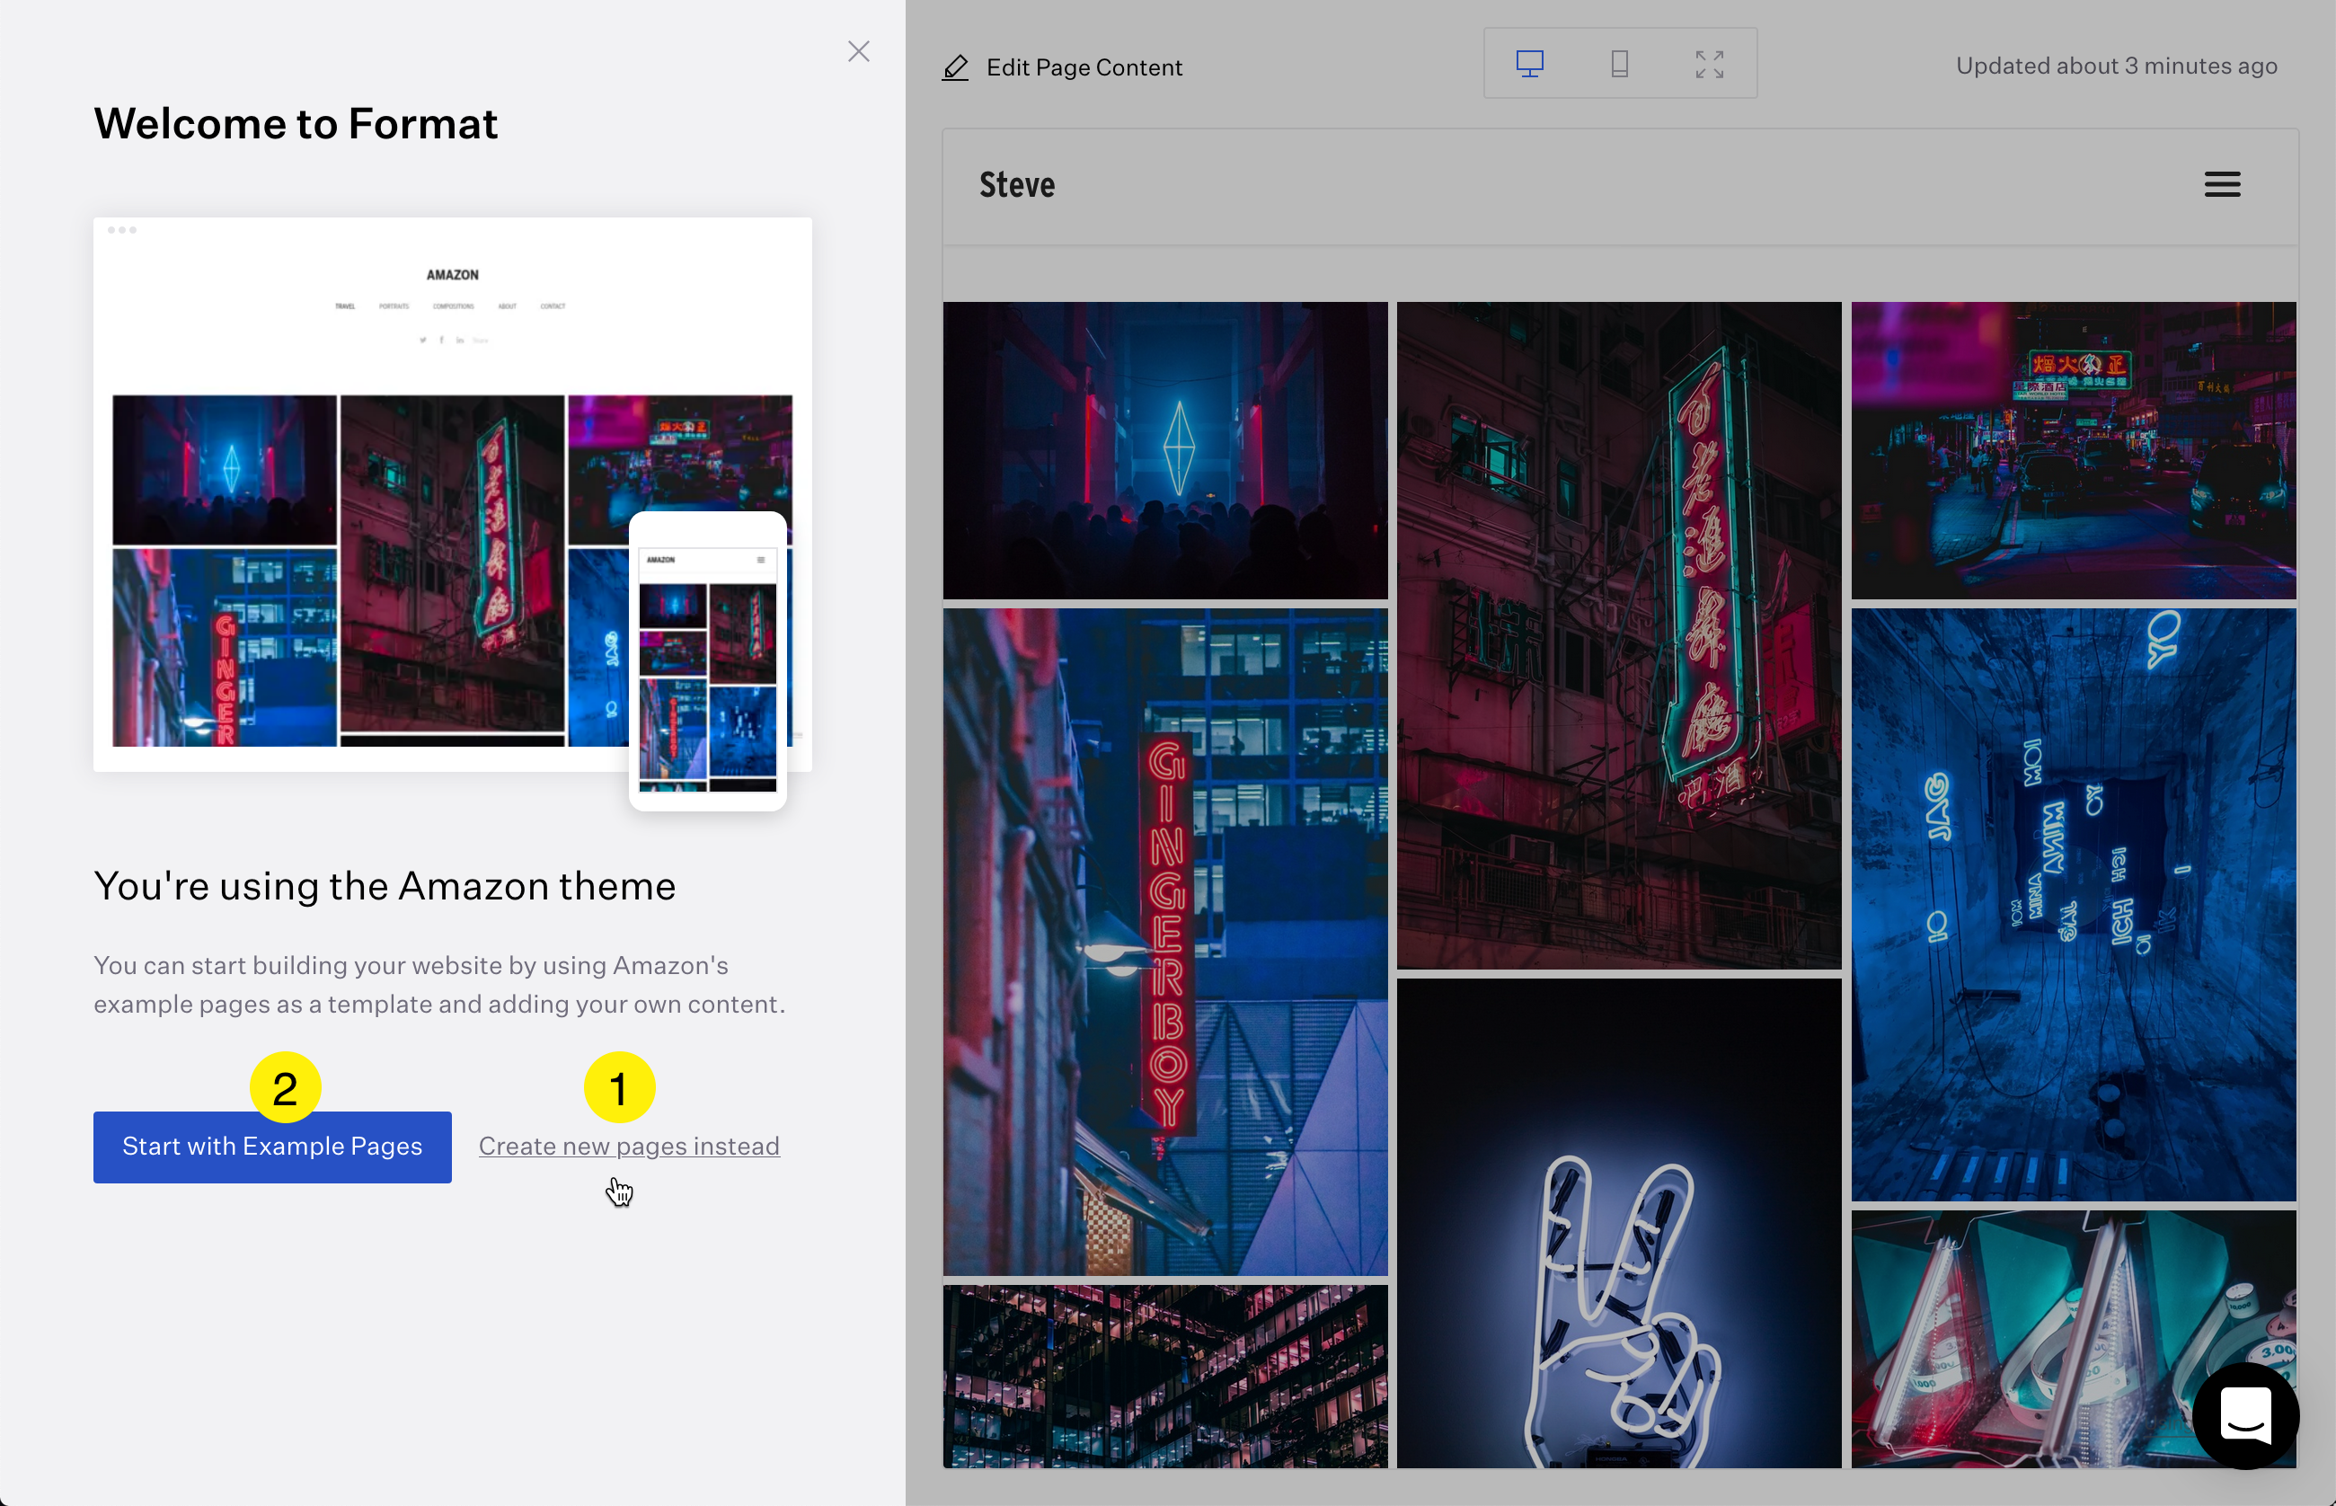The image size is (2336, 1506).
Task: Click the Steve site title
Action: pyautogui.click(x=1017, y=185)
